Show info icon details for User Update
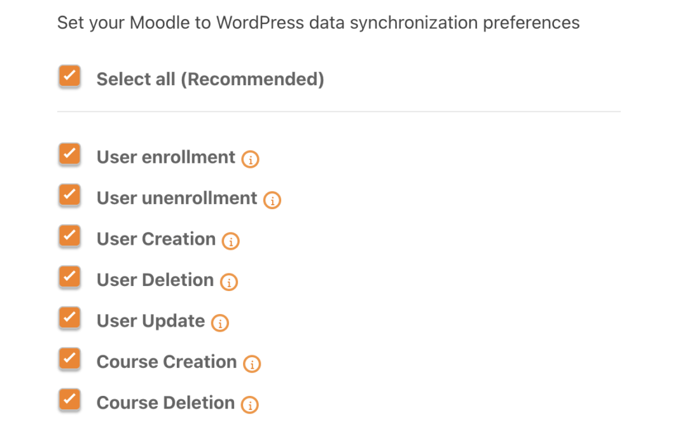The height and width of the screenshot is (429, 687). [x=220, y=323]
